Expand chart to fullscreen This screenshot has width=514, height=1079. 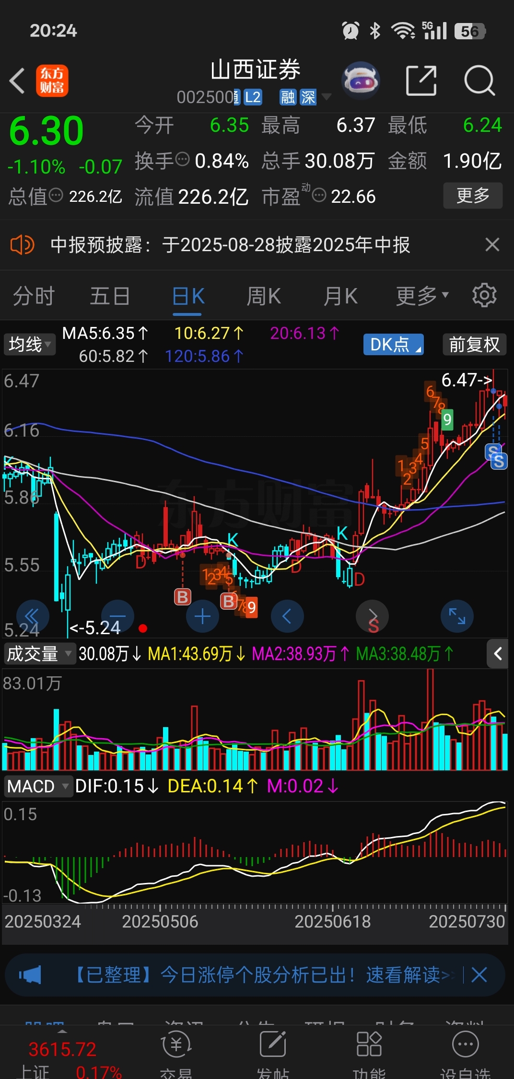click(x=457, y=616)
